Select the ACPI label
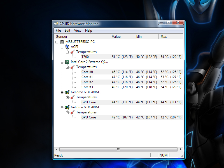The image size is (224, 168). [x=74, y=47]
